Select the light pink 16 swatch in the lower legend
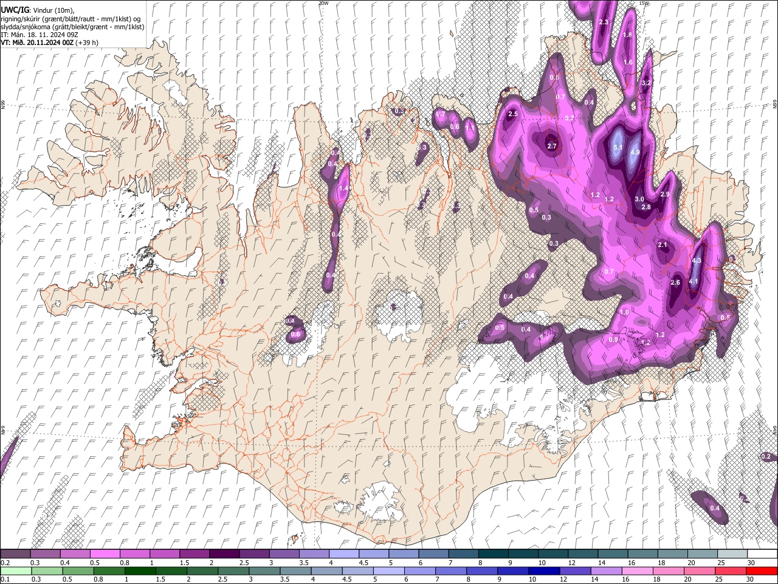 (638, 571)
